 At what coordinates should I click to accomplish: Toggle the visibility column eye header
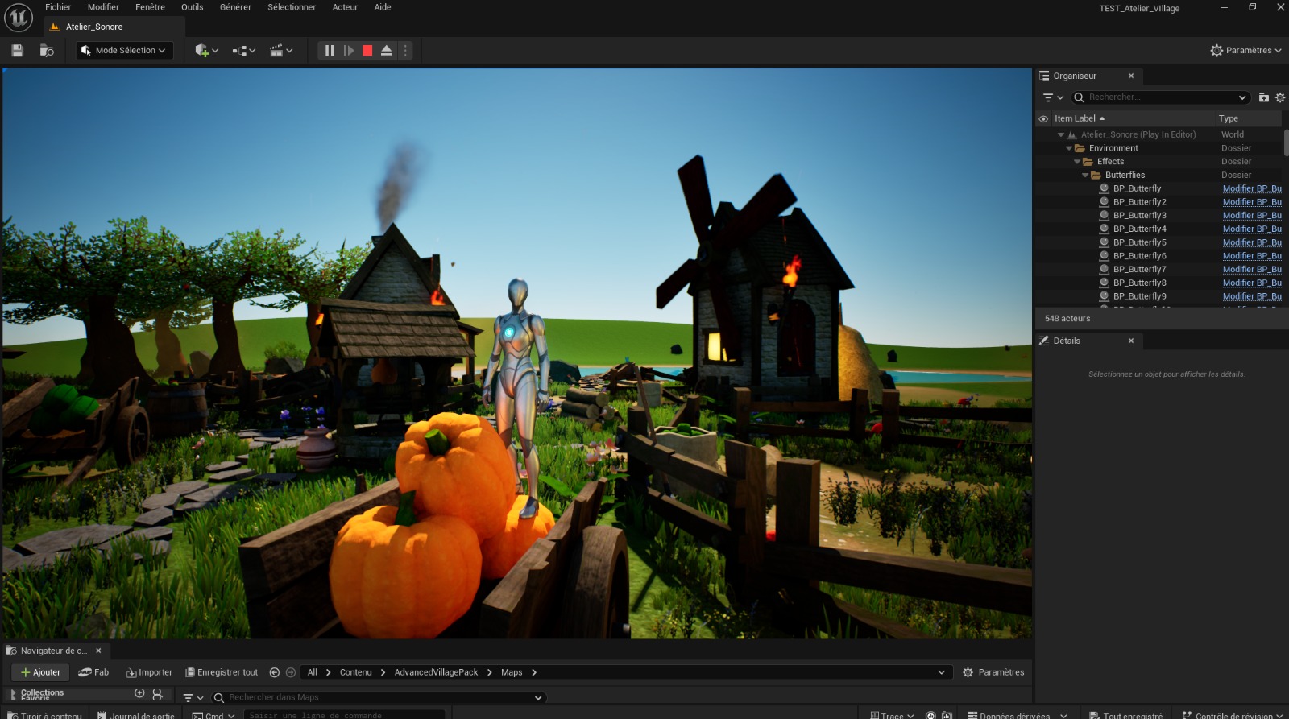click(1043, 118)
